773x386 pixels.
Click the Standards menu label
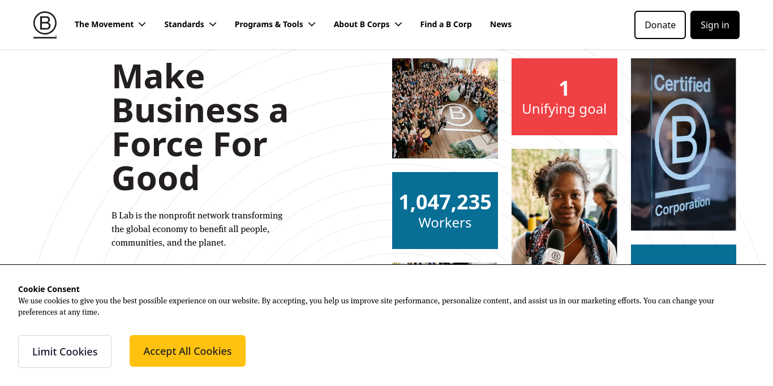point(184,24)
